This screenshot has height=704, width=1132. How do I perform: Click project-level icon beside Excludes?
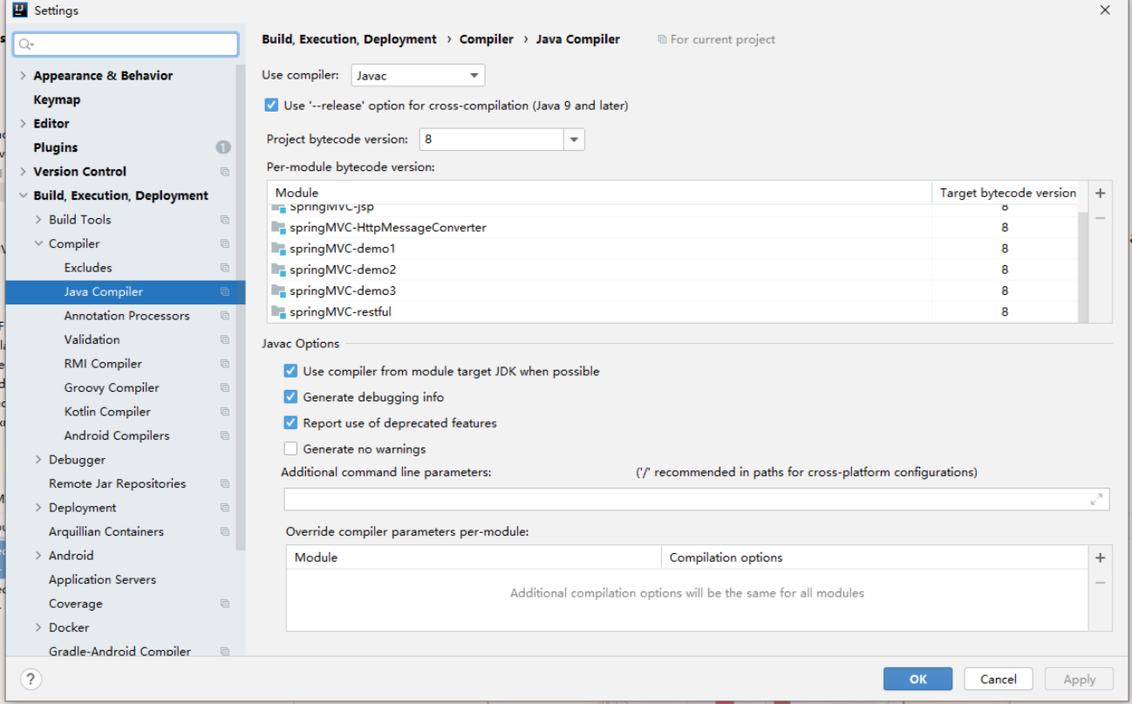225,268
